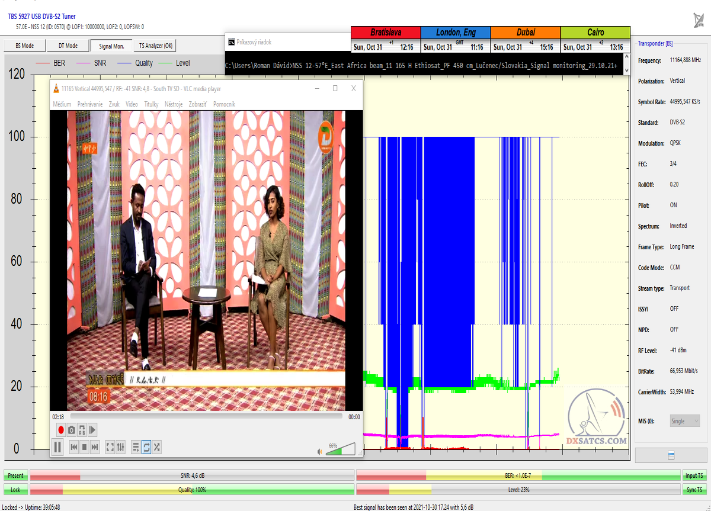Open the MIS Single dropdown
The height and width of the screenshot is (511, 711).
[685, 421]
